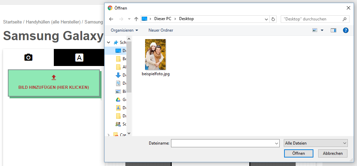The image size is (357, 166).
Task: Click 'Dieser PC' in the address path
Action: click(163, 19)
